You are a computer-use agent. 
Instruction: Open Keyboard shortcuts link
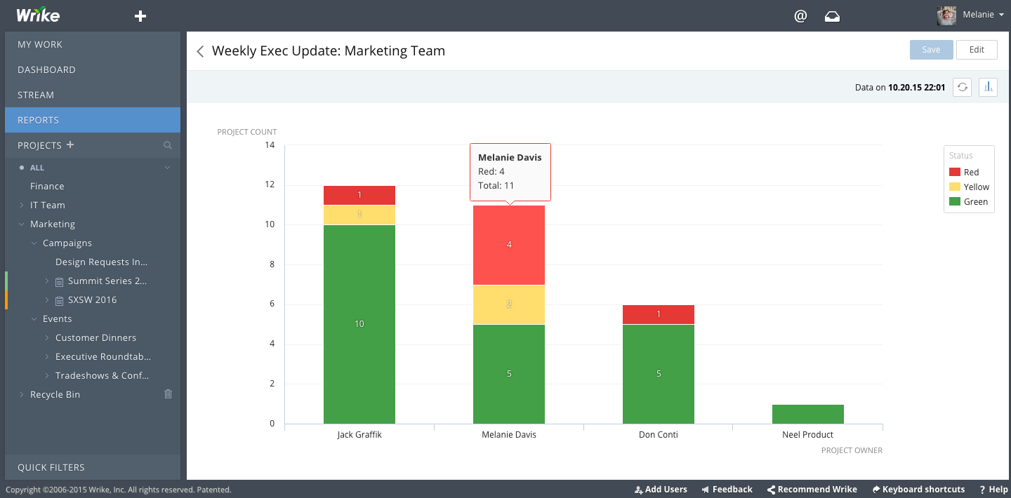923,490
